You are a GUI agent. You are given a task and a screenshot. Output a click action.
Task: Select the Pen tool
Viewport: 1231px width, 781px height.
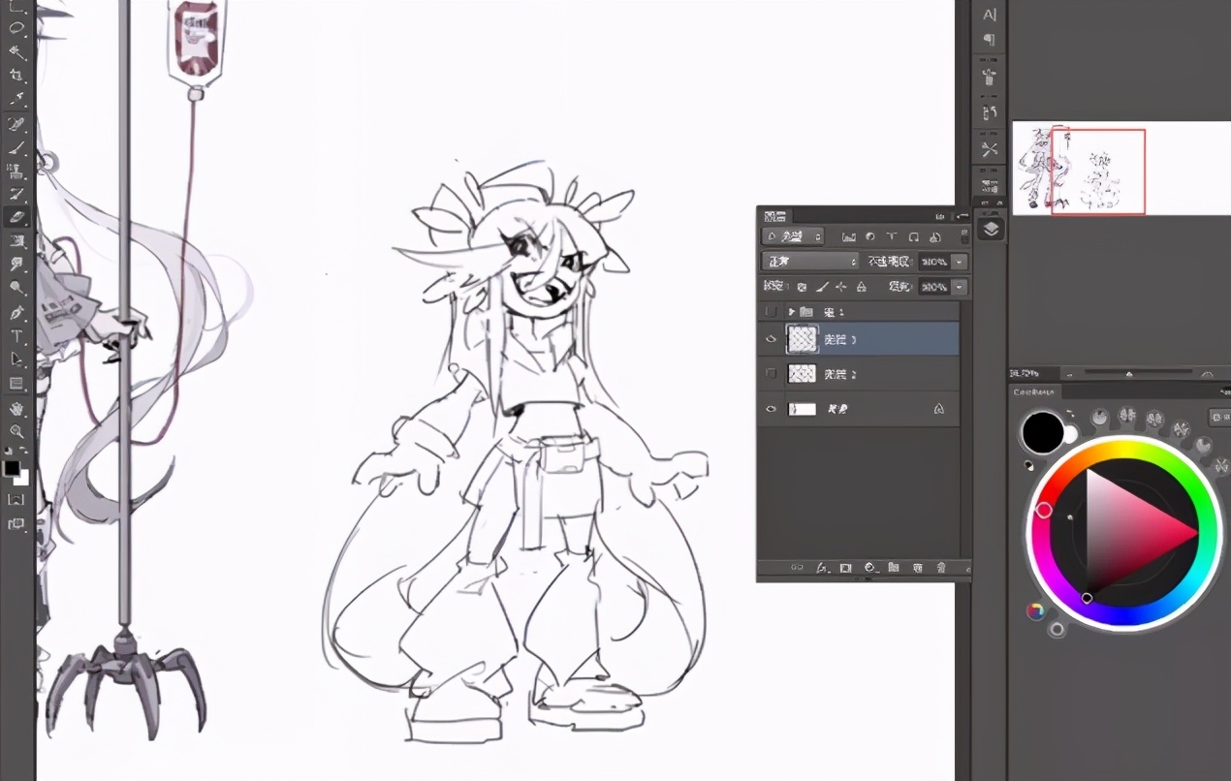click(x=16, y=312)
